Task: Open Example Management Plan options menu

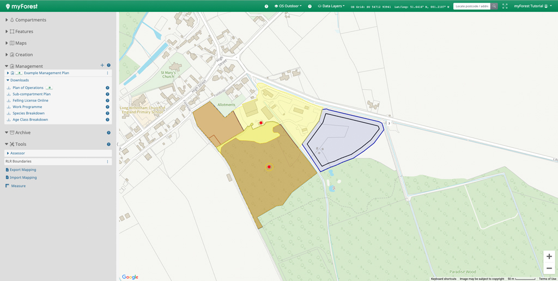Action: [107, 73]
